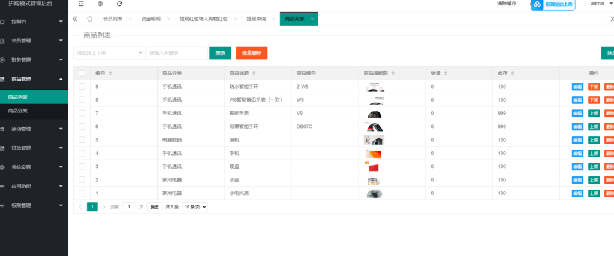Check the box for row 6 彩屏智能手环
Viewport: 614px width, 256px height.
click(82, 126)
